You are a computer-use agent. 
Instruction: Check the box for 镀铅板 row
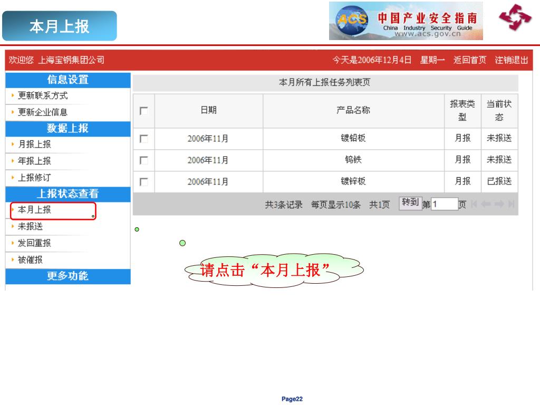pyautogui.click(x=143, y=139)
